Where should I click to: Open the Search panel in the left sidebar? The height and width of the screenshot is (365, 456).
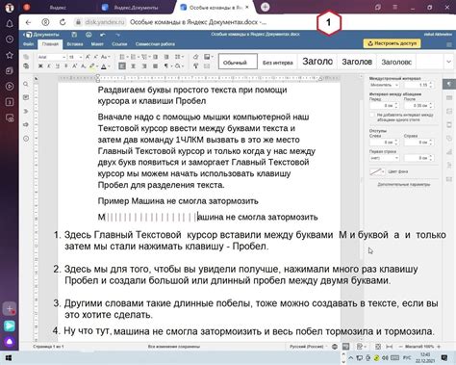coord(26,84)
